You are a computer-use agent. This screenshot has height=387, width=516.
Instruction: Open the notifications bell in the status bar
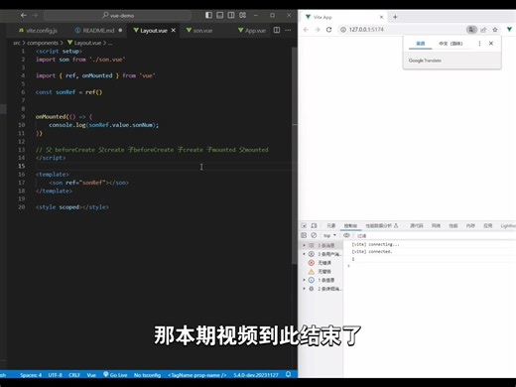click(288, 374)
